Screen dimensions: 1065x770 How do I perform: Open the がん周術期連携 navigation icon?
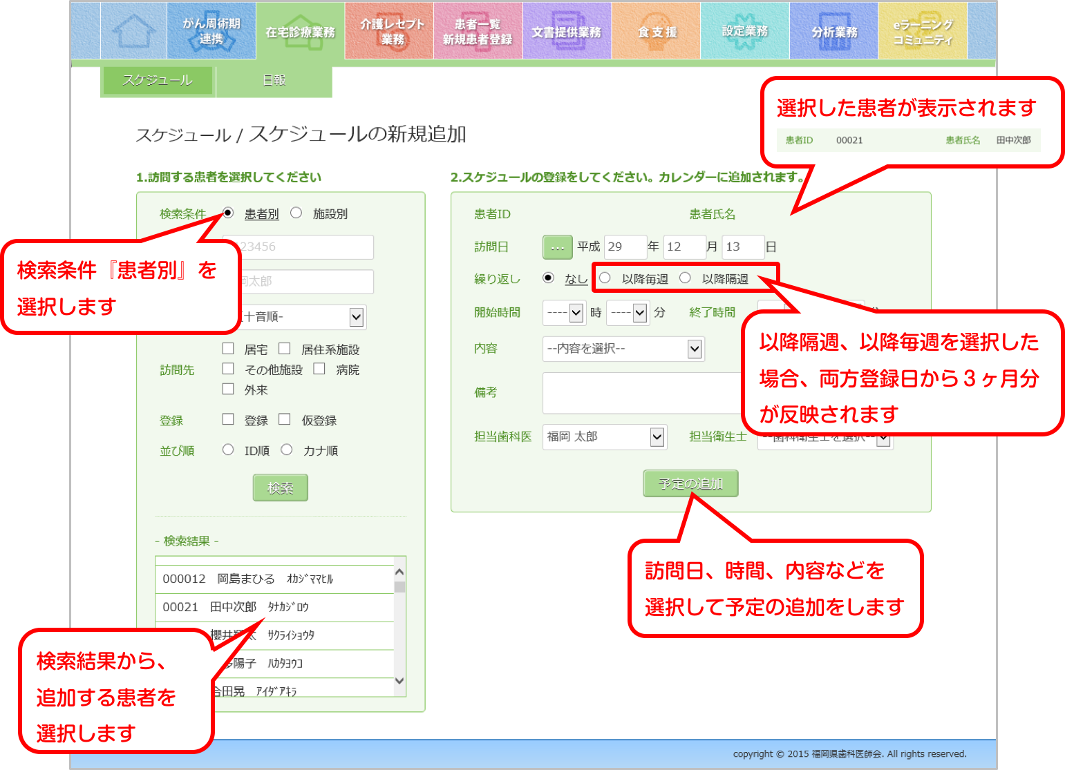tap(211, 31)
